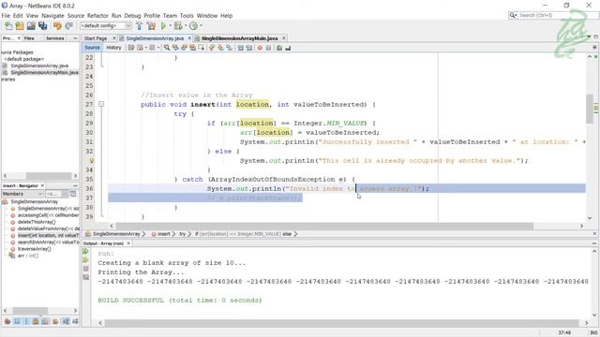Click the Open Project toolbar icon
600x337 pixels.
coord(31,26)
